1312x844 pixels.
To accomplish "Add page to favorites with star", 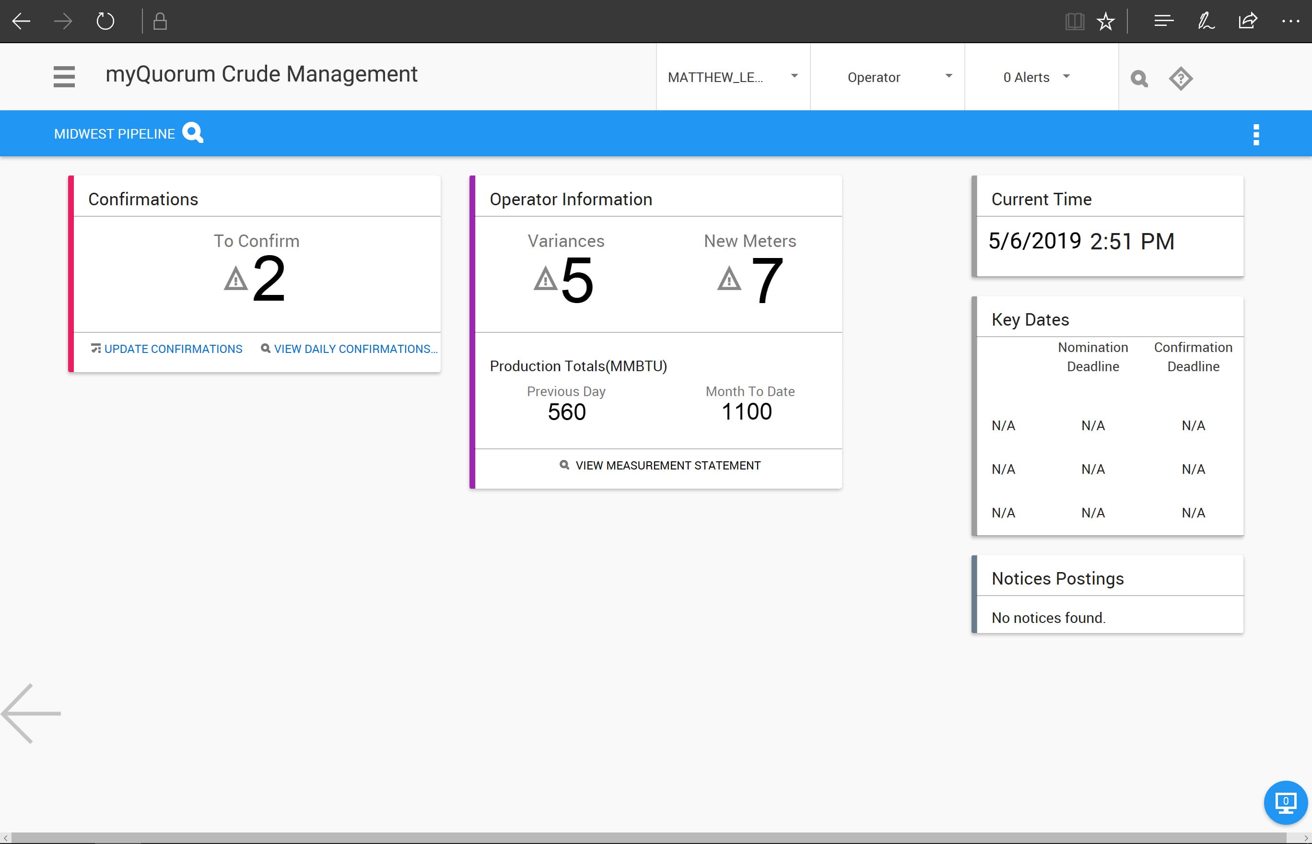I will click(x=1106, y=22).
